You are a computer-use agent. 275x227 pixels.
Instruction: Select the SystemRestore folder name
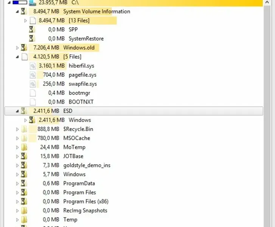(x=86, y=39)
